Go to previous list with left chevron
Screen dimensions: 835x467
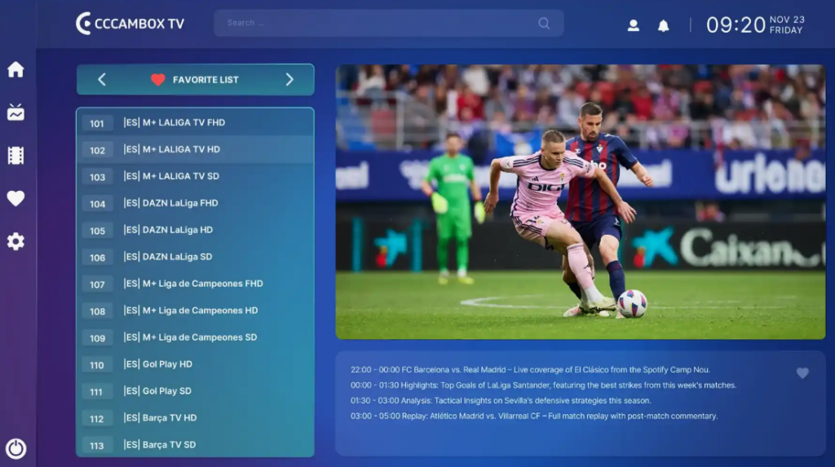point(102,80)
